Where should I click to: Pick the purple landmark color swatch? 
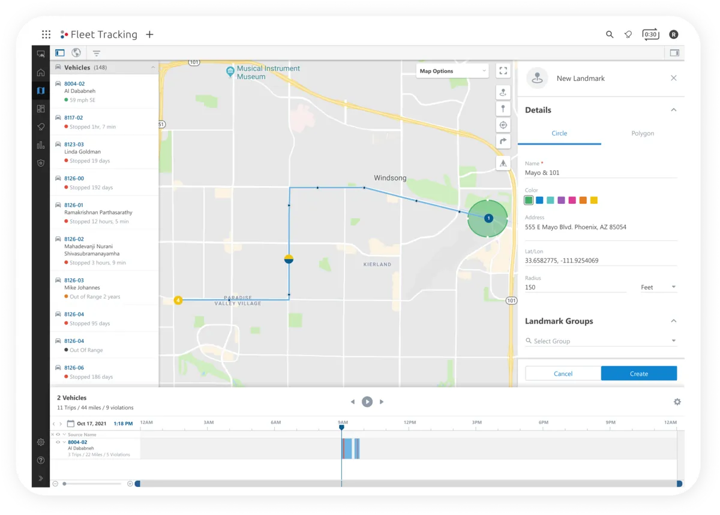[x=561, y=200]
